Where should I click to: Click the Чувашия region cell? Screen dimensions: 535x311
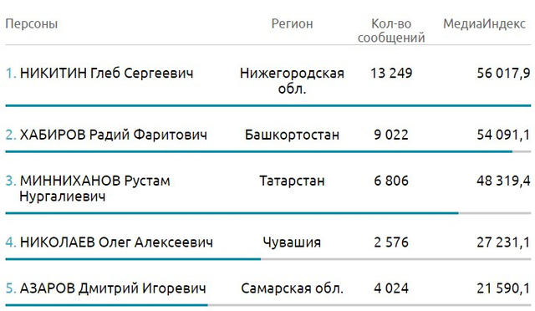coord(292,242)
